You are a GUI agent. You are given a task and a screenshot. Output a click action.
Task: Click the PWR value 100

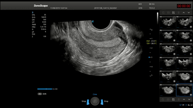click(x=44, y=24)
